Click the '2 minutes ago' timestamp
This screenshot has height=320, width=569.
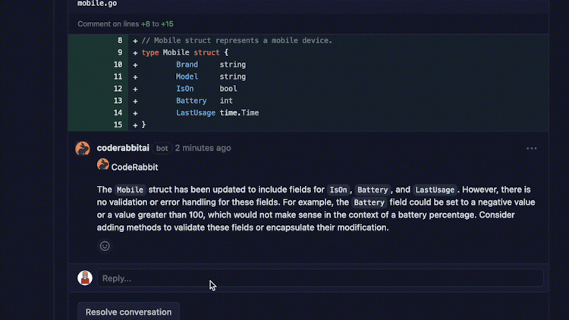203,148
